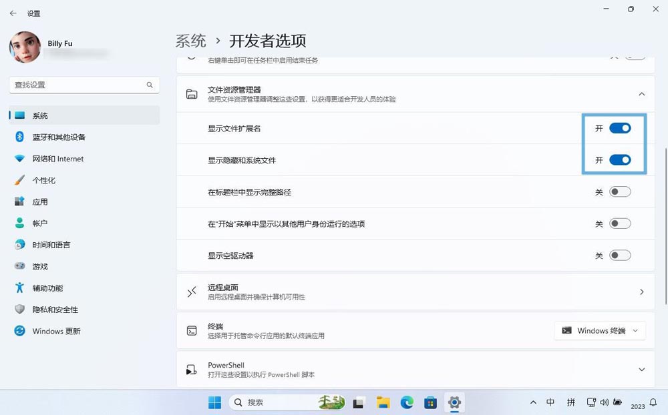This screenshot has height=415, width=668.
Task: Disable the 显示文件扩展名 toggle
Action: pyautogui.click(x=619, y=128)
